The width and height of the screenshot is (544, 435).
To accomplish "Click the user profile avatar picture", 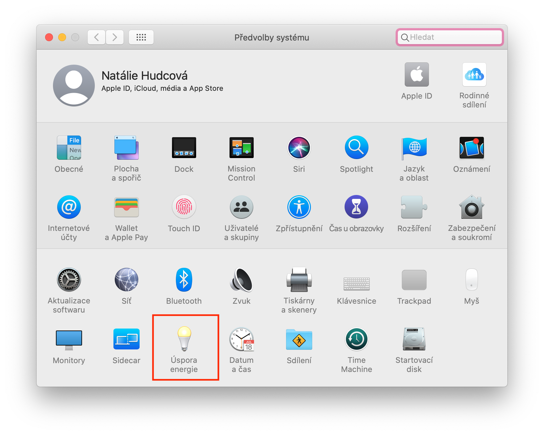I will click(x=74, y=86).
